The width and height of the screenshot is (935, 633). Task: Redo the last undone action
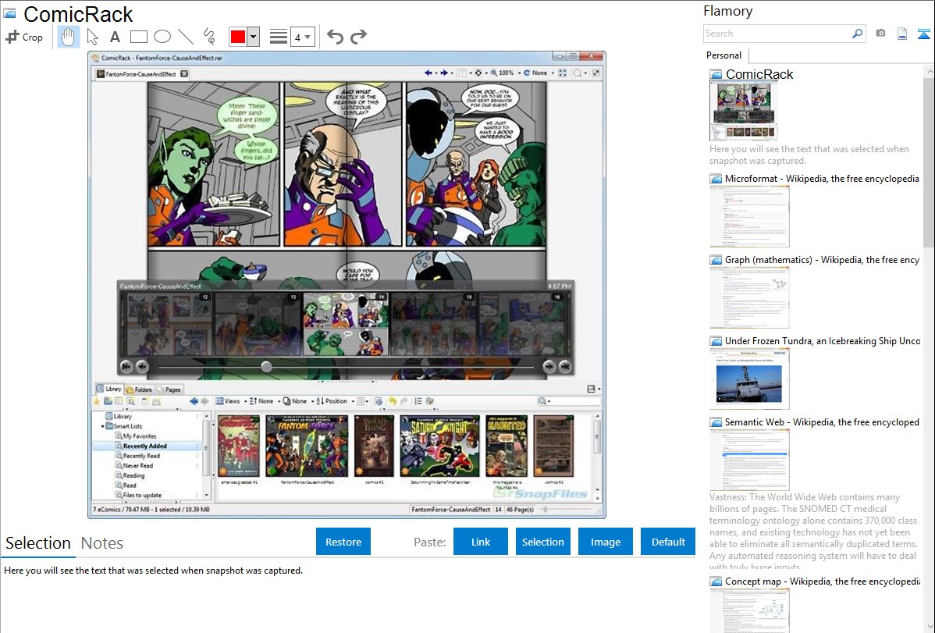click(358, 37)
